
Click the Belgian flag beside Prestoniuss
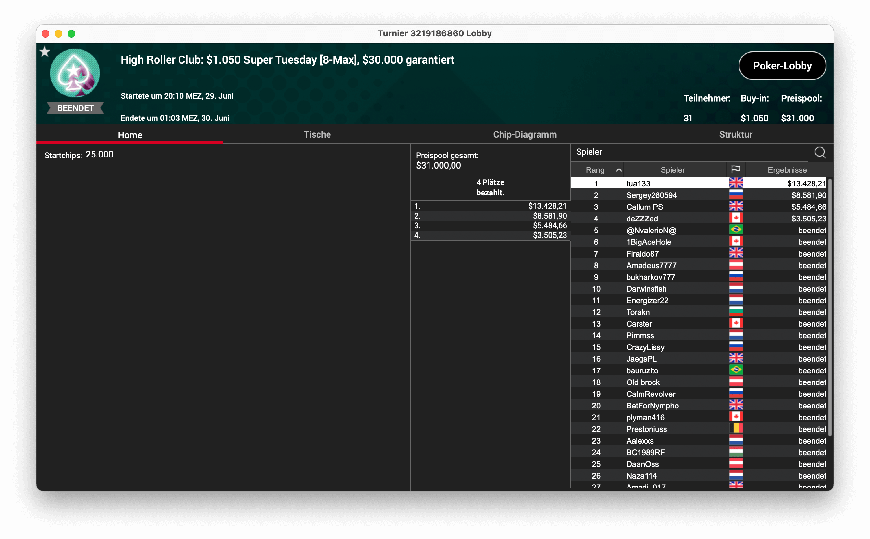tap(736, 429)
